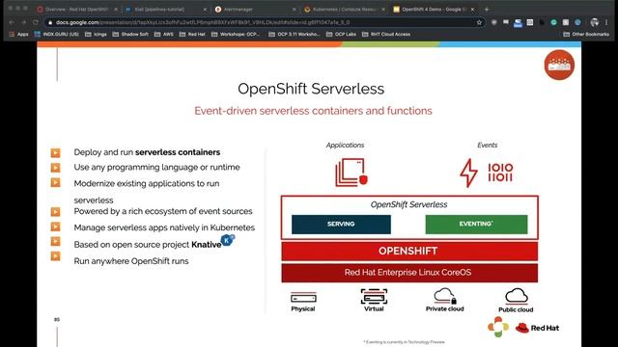Go forward with the browser forward arrow
Screen dimensions: 618x347
(x=23, y=22)
